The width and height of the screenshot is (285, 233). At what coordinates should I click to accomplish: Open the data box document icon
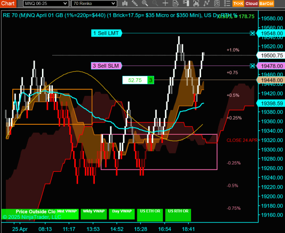(x=176, y=3)
